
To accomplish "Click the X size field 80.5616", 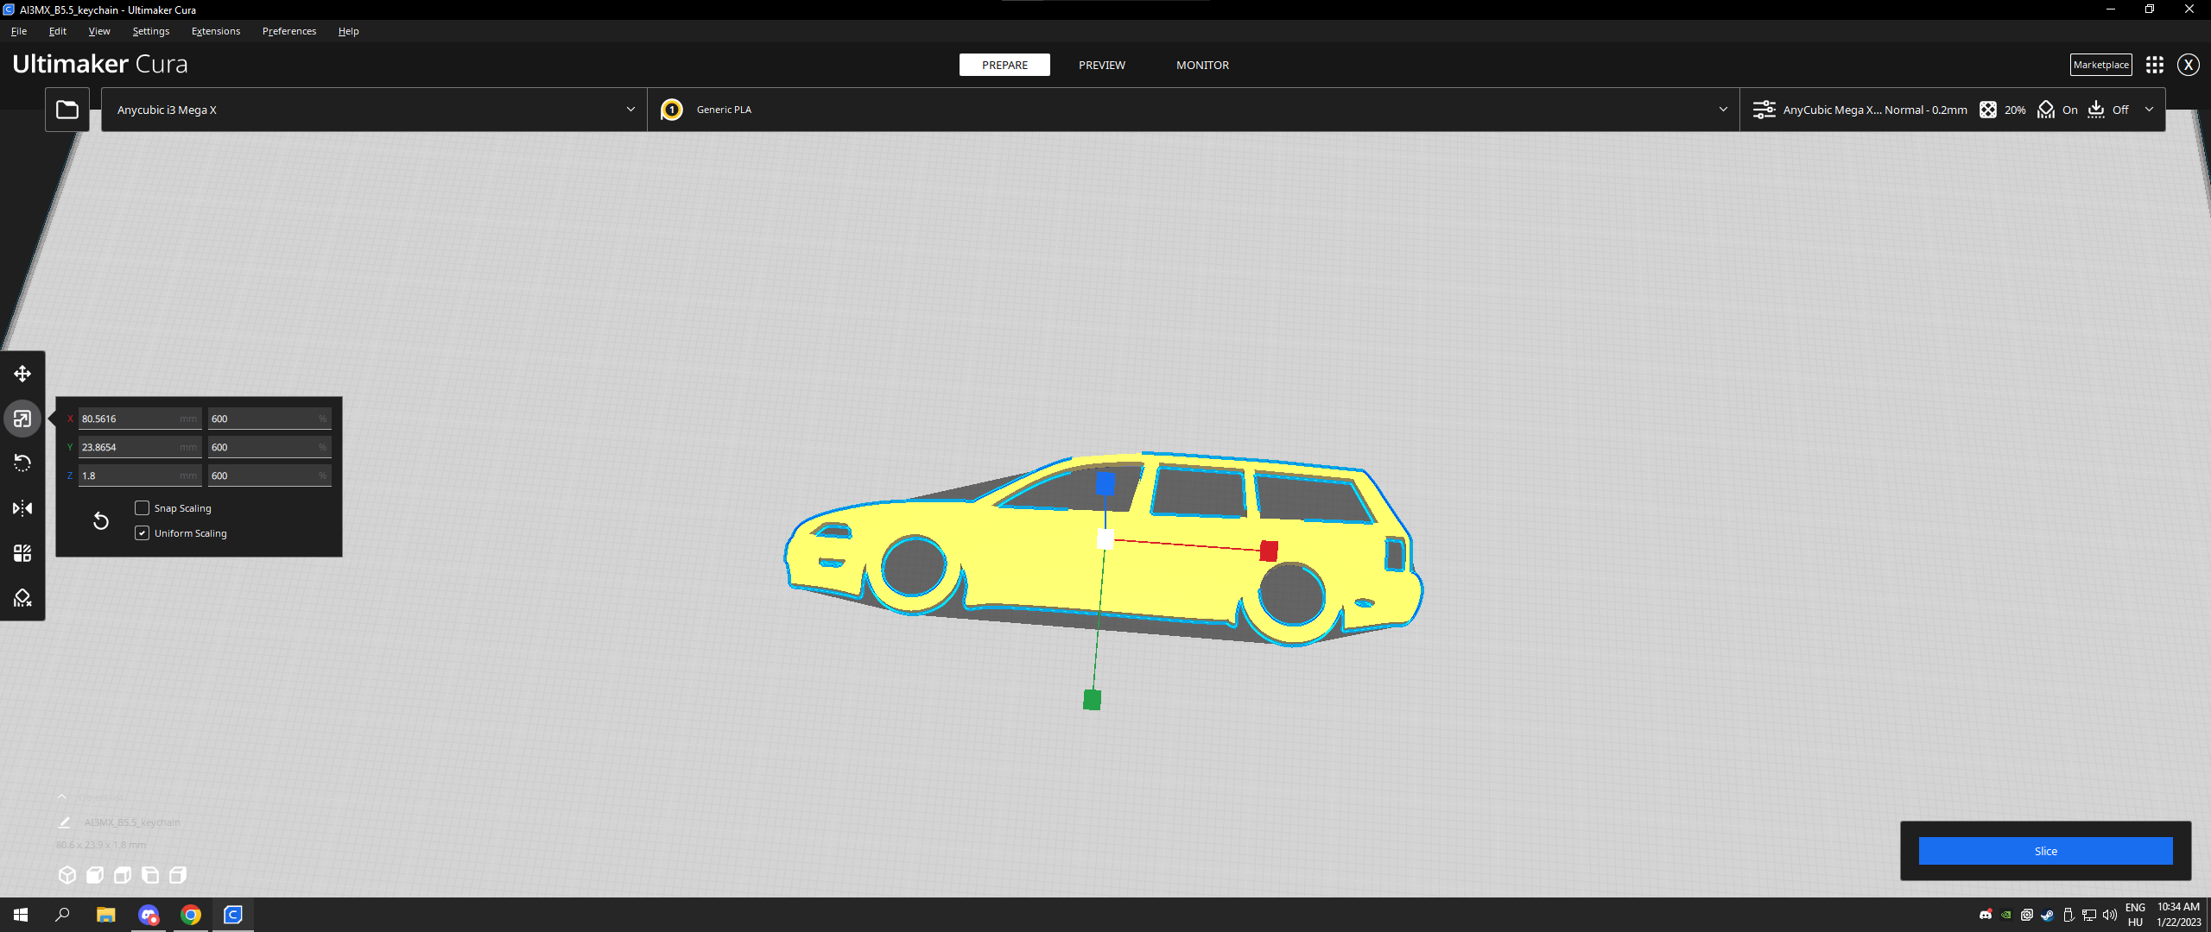I will point(140,419).
